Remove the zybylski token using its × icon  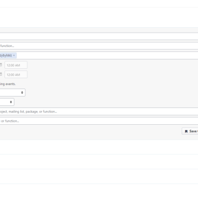click(14, 55)
